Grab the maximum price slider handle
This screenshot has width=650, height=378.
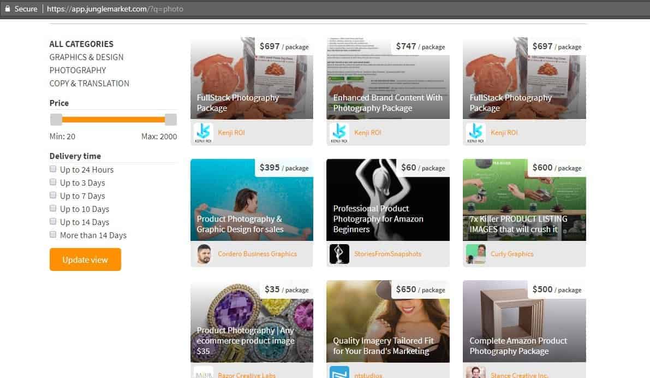(x=171, y=120)
